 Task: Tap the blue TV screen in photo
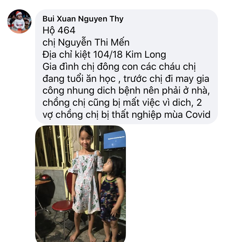[114, 140]
